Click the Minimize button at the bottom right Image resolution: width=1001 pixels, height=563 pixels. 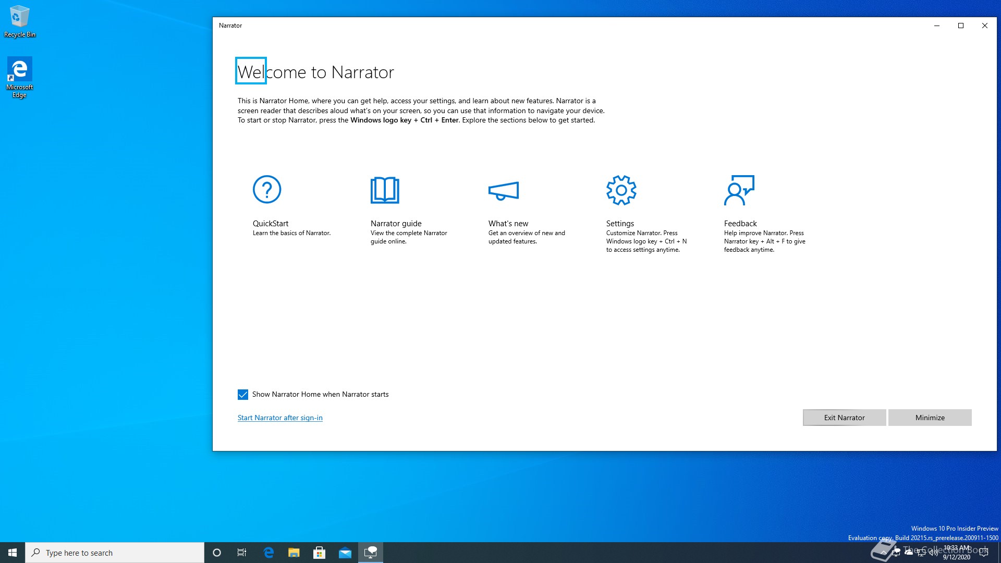tap(930, 418)
